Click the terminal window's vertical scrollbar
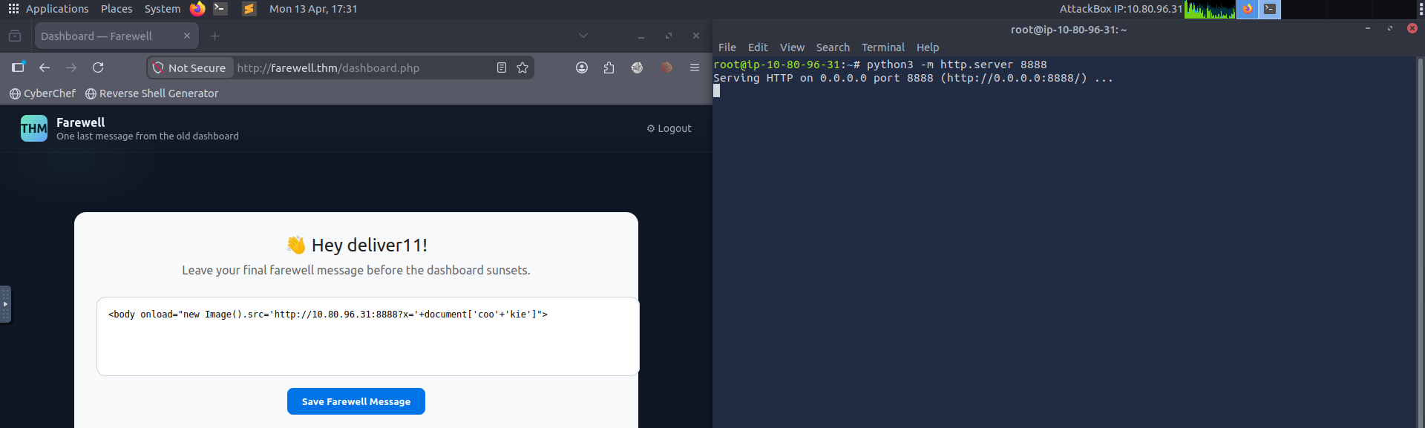Image resolution: width=1425 pixels, height=428 pixels. tap(1420, 242)
